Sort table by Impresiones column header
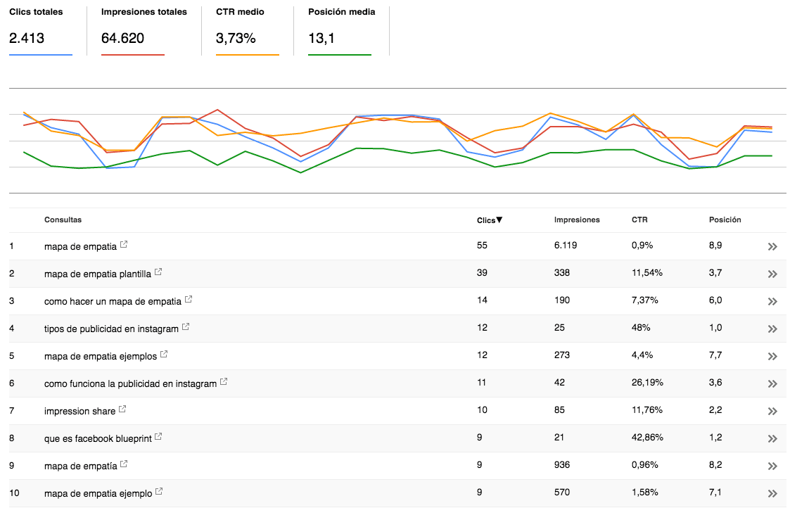The image size is (790, 508). click(x=577, y=220)
